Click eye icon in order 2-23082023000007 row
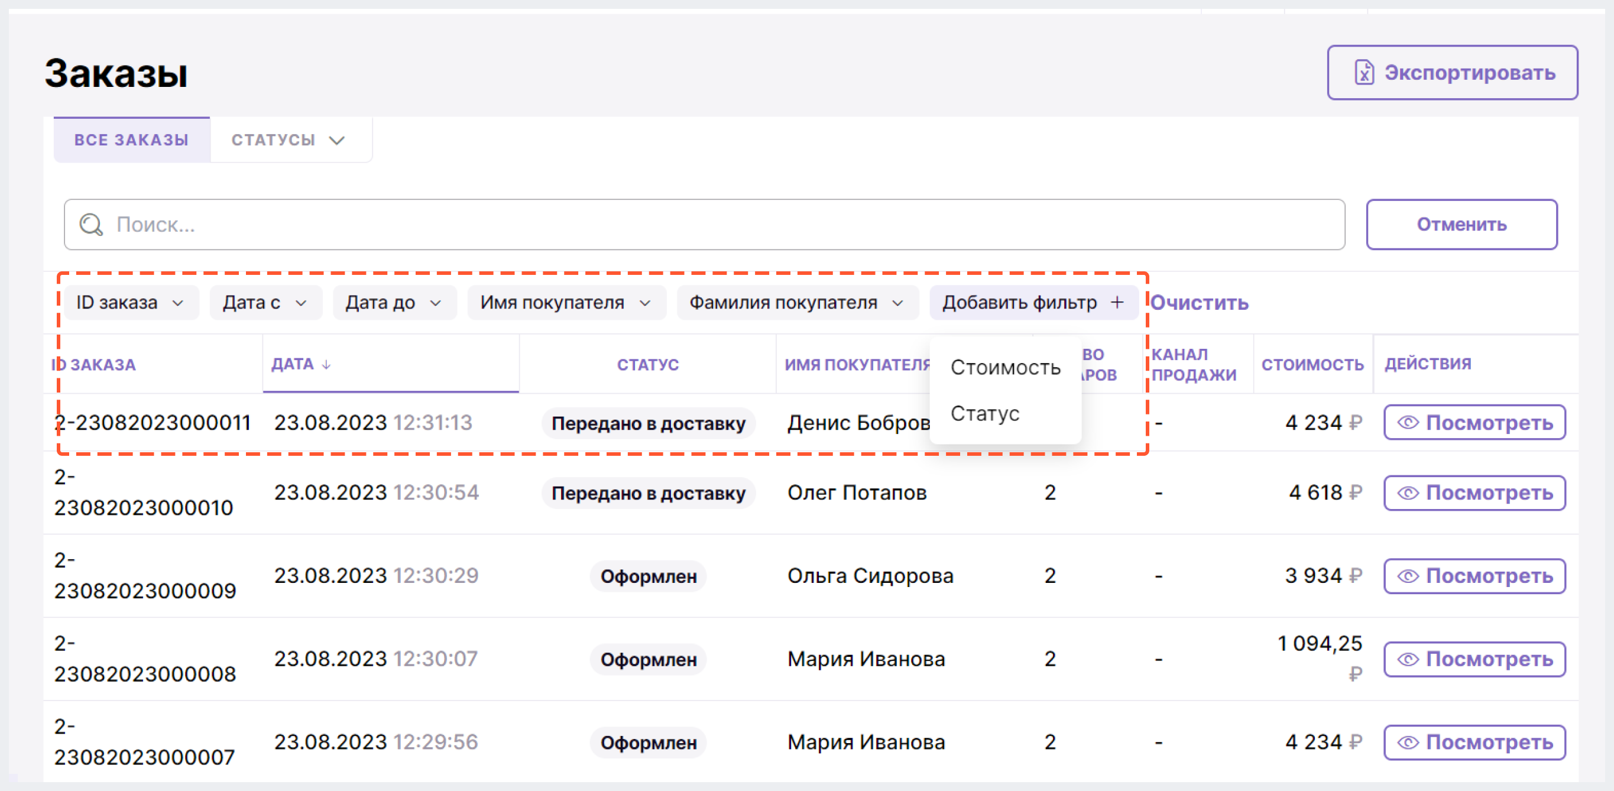Image resolution: width=1614 pixels, height=791 pixels. coord(1408,742)
